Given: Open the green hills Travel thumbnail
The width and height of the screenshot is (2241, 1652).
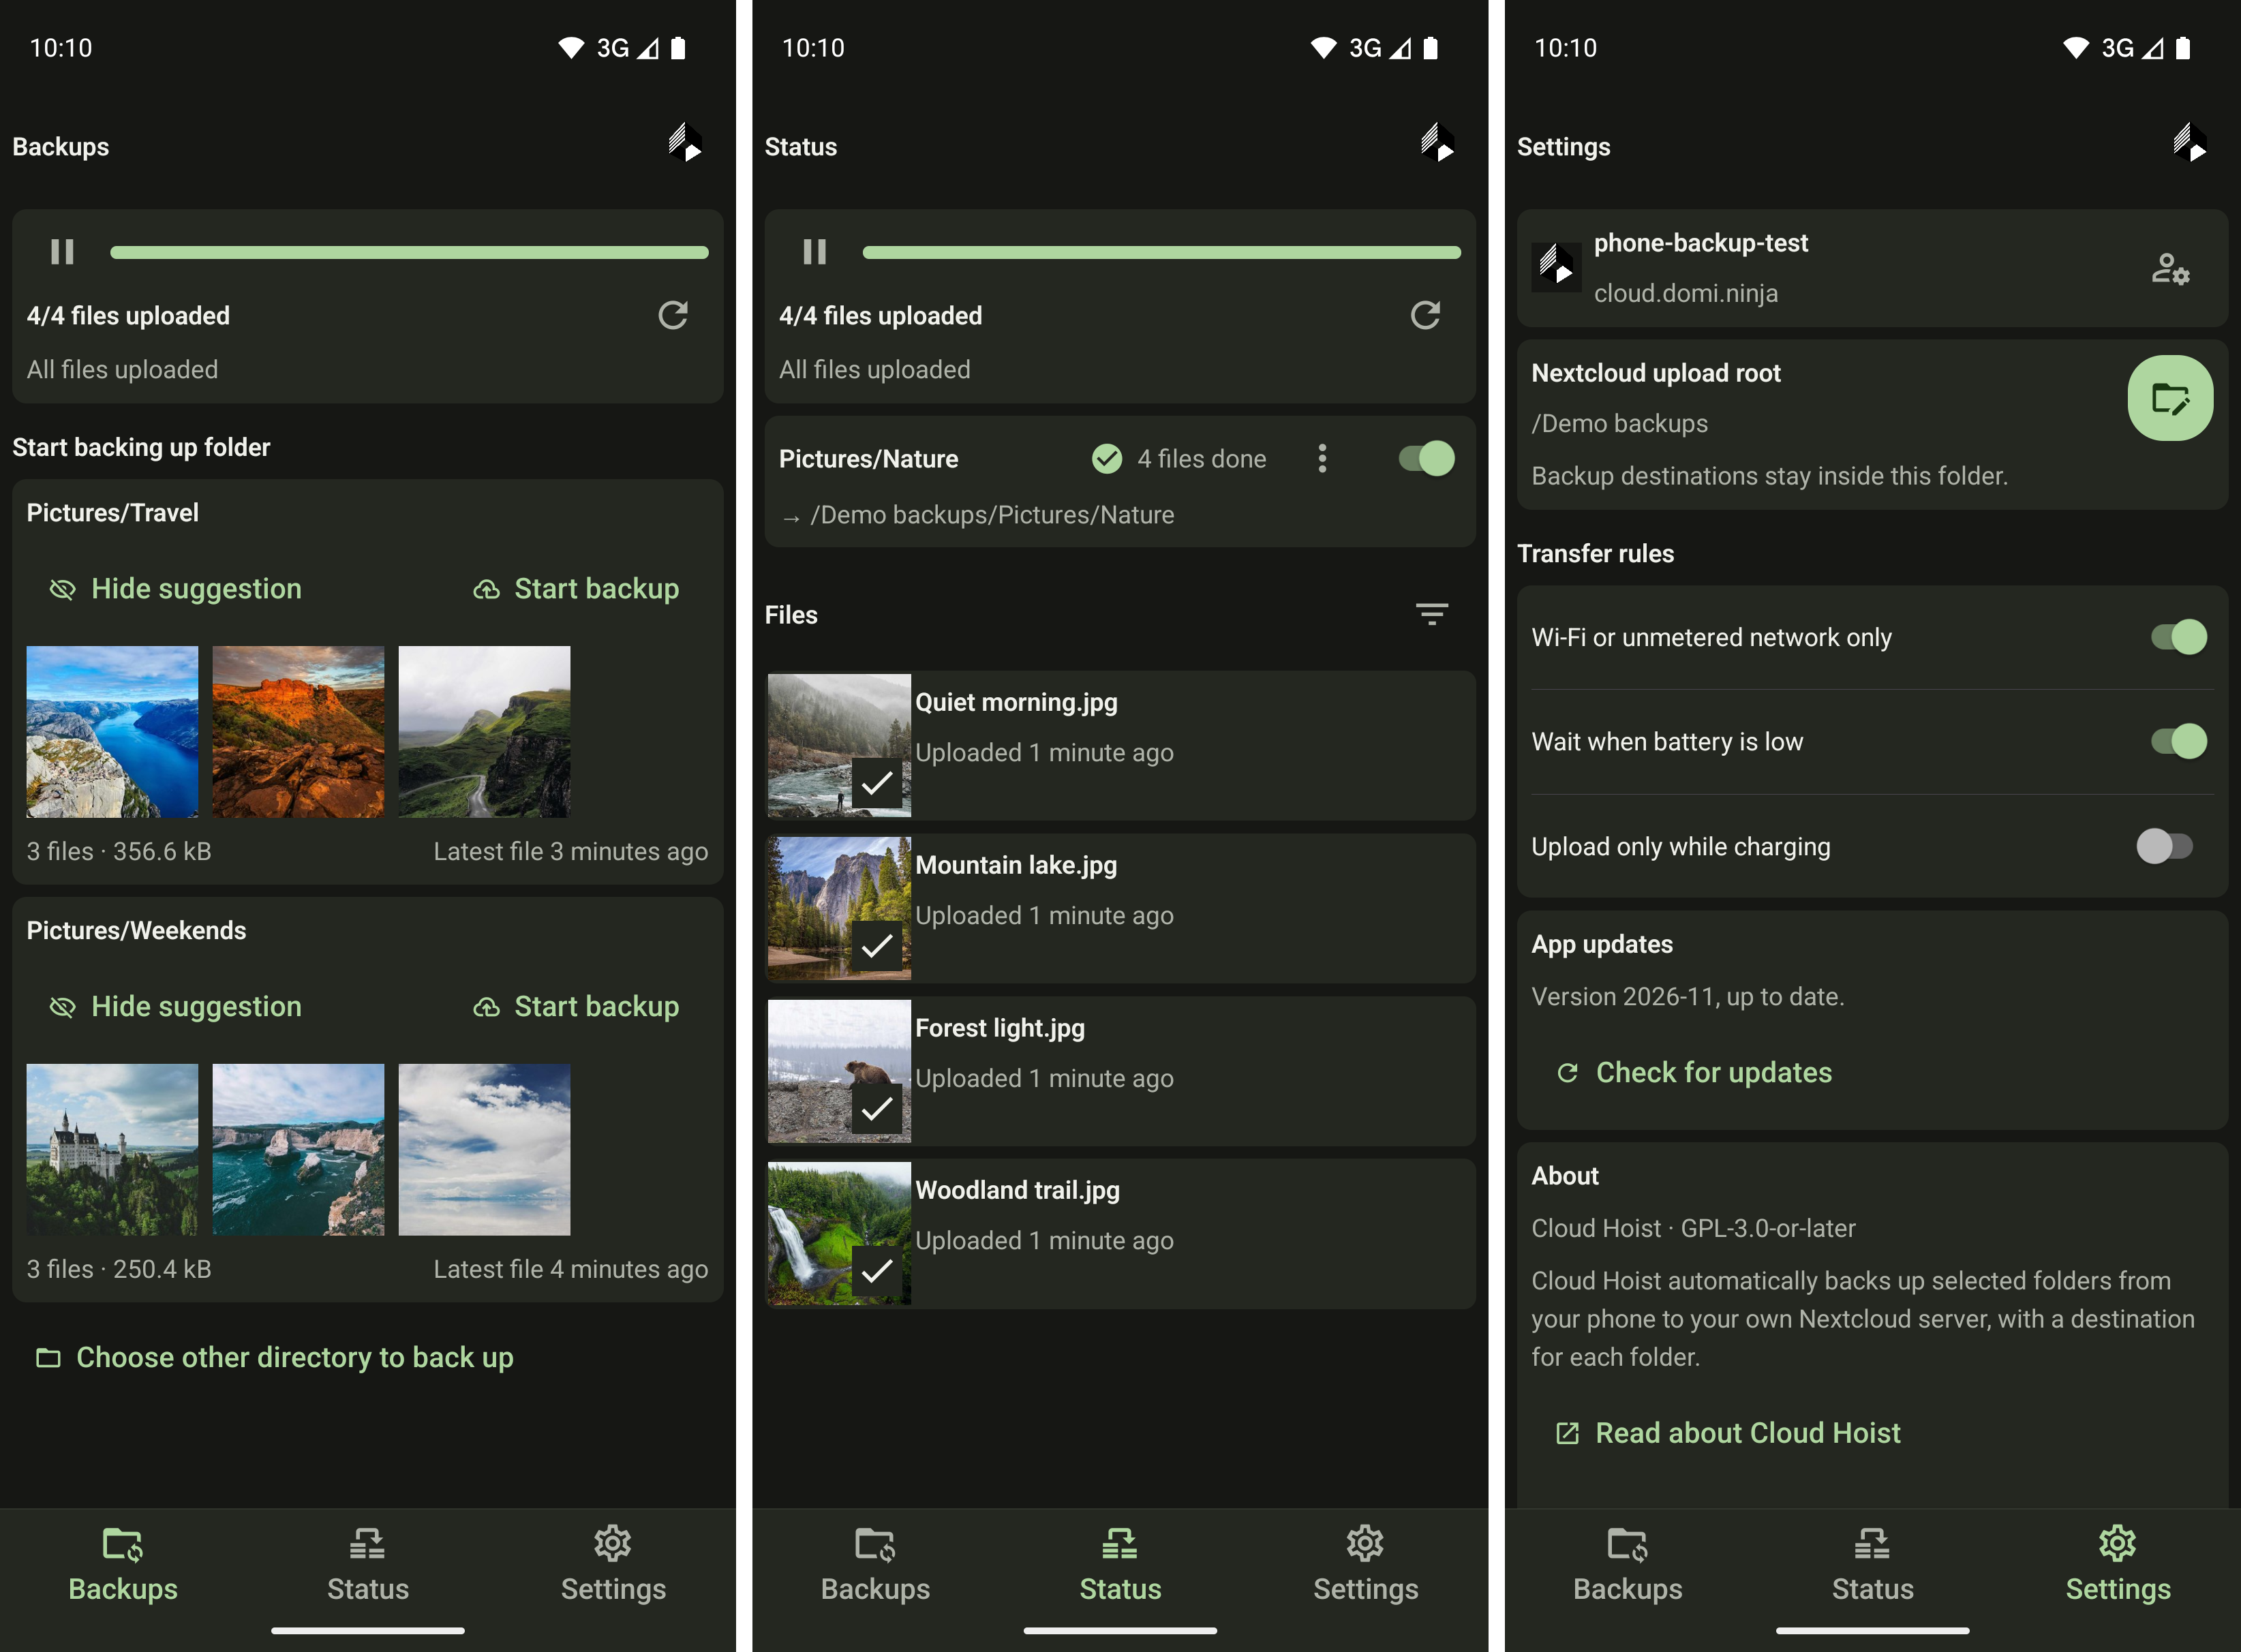Looking at the screenshot, I should [484, 732].
